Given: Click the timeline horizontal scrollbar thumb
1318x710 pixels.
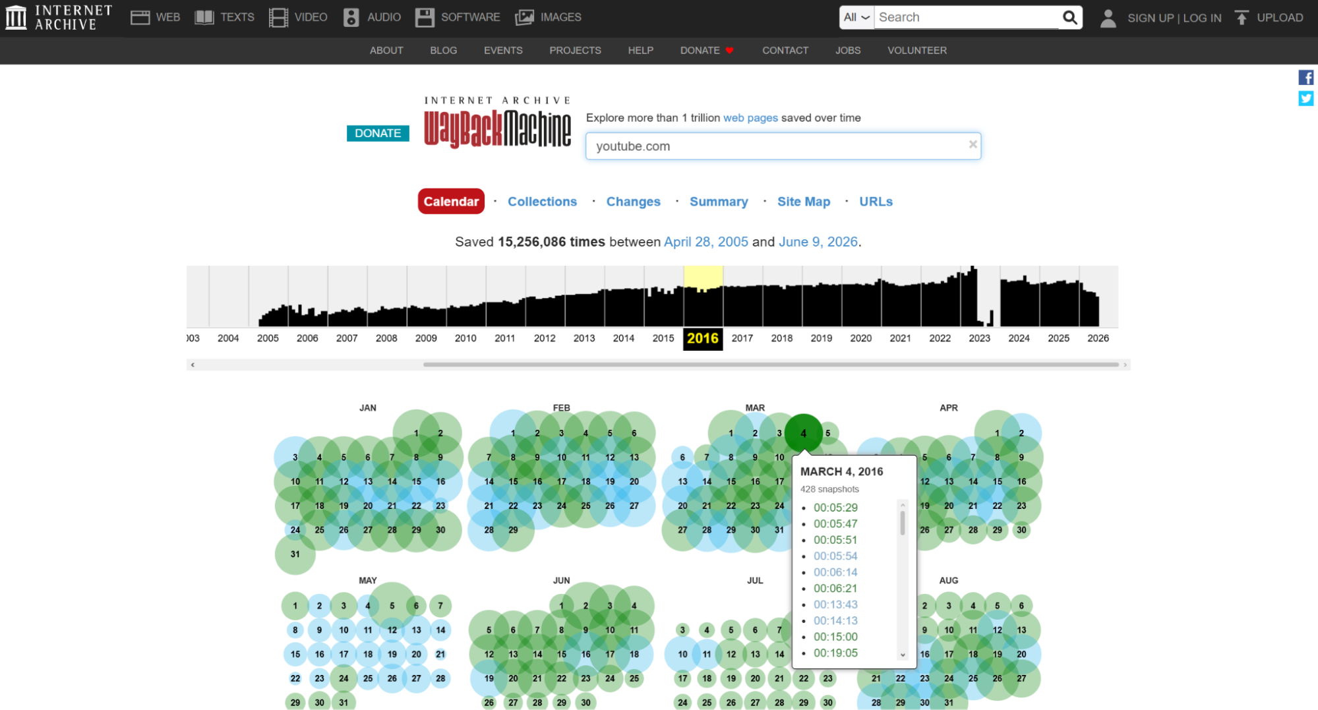Looking at the screenshot, I should [x=771, y=365].
